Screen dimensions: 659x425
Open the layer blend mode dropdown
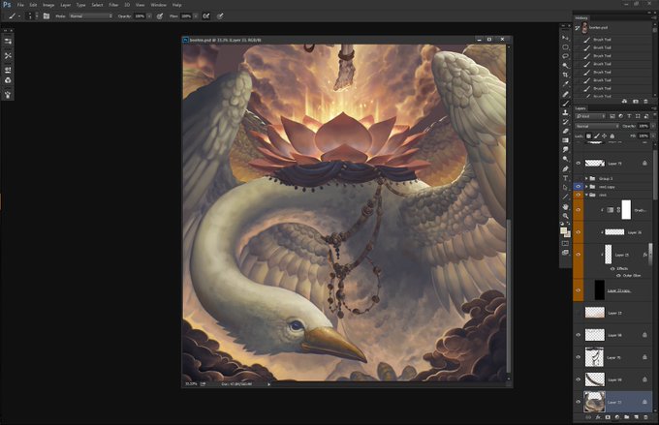(x=597, y=126)
